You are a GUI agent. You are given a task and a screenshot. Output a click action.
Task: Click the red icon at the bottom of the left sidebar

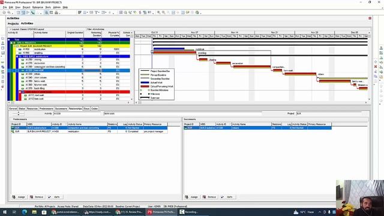2,86
